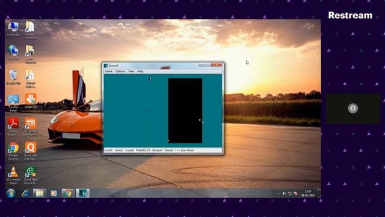Close the Xonix32 window

[217, 64]
